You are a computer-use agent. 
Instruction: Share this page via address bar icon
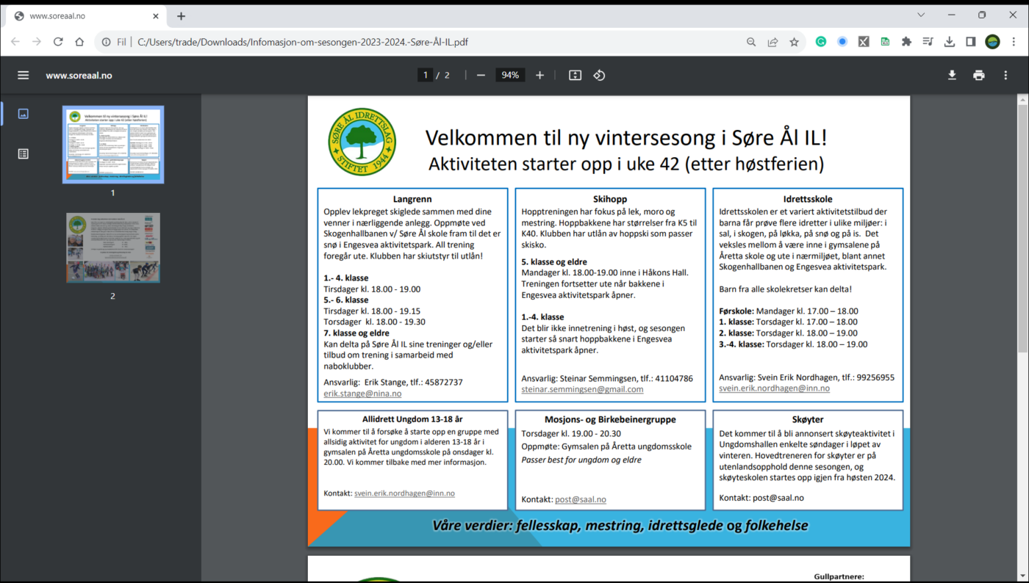772,42
